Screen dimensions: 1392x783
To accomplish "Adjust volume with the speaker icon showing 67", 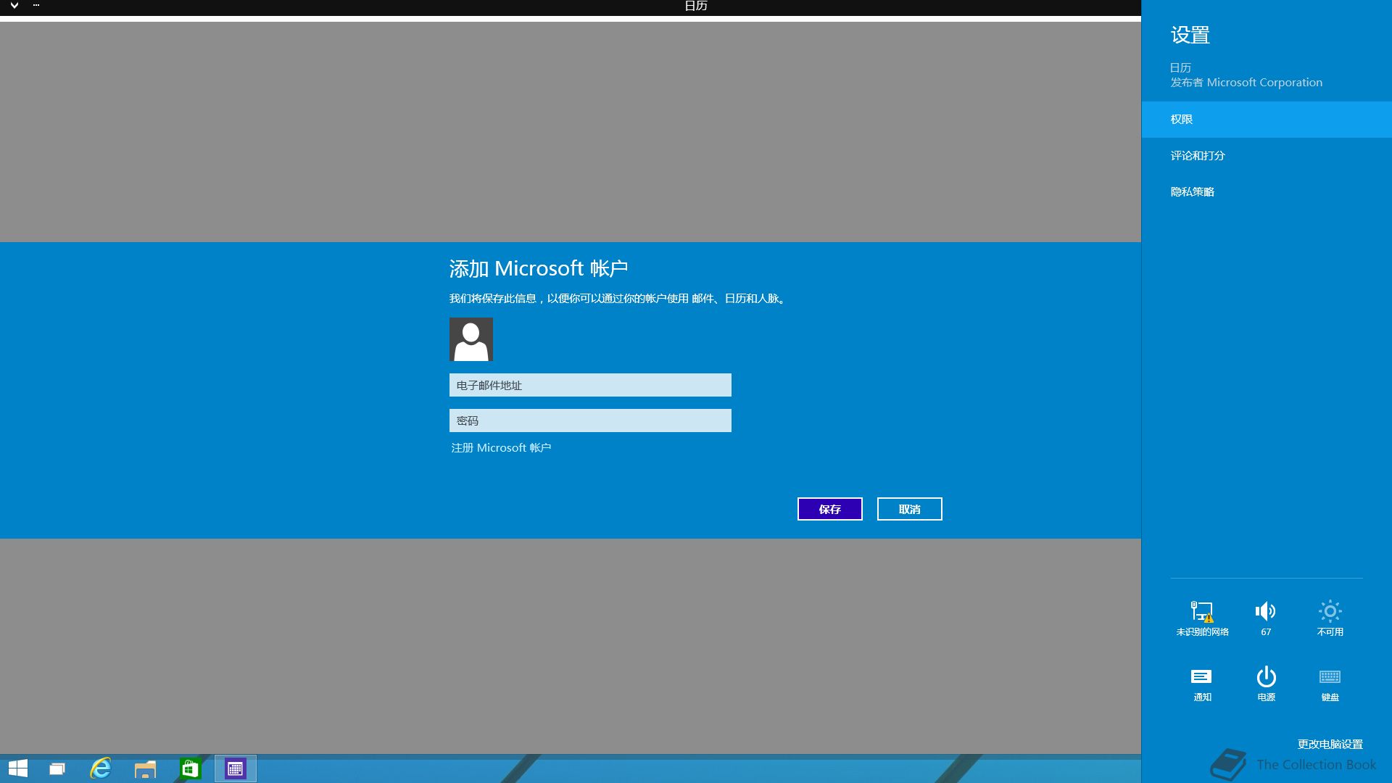I will 1266,618.
